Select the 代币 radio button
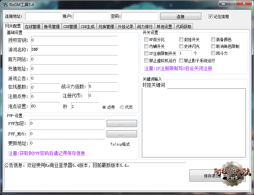The width and height of the screenshot is (254, 195). pyautogui.click(x=122, y=108)
